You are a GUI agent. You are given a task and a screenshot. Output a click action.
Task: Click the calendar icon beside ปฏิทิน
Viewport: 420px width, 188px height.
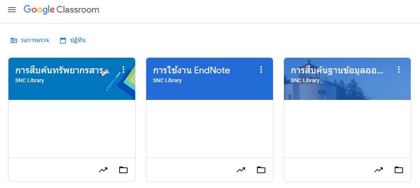[63, 40]
